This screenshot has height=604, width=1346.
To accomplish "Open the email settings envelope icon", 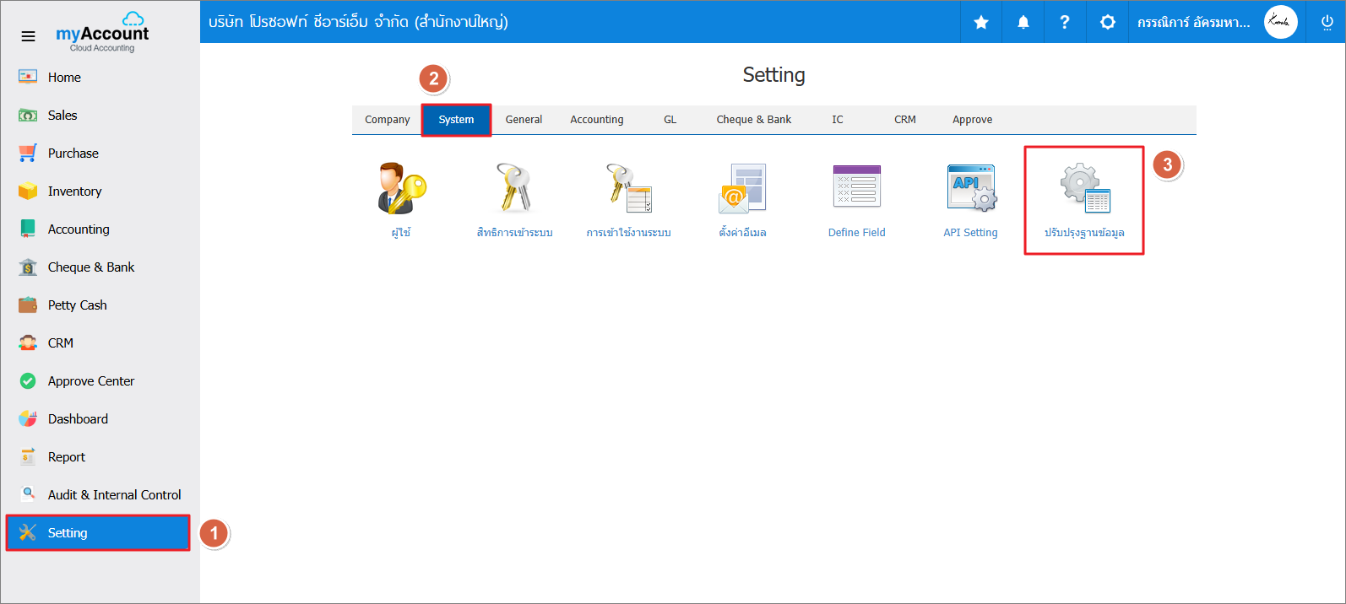I will coord(742,188).
